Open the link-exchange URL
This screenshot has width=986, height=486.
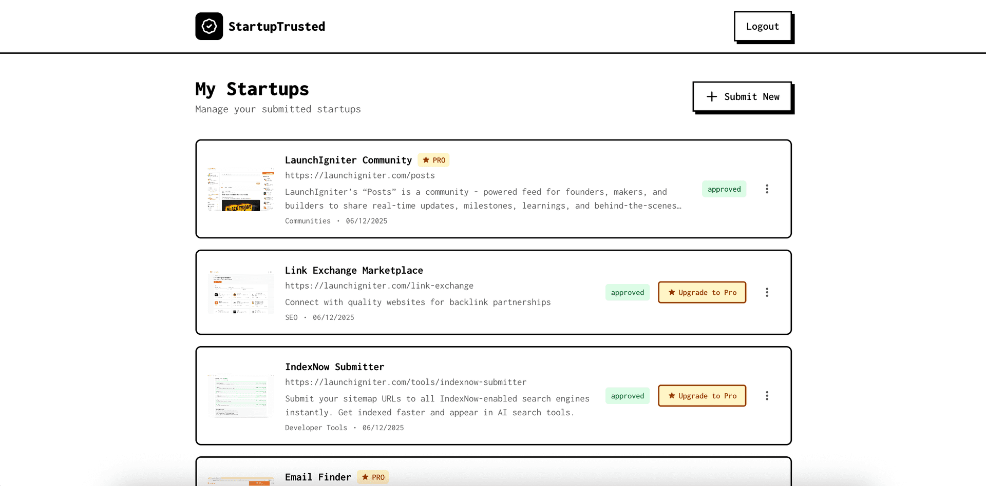(380, 286)
